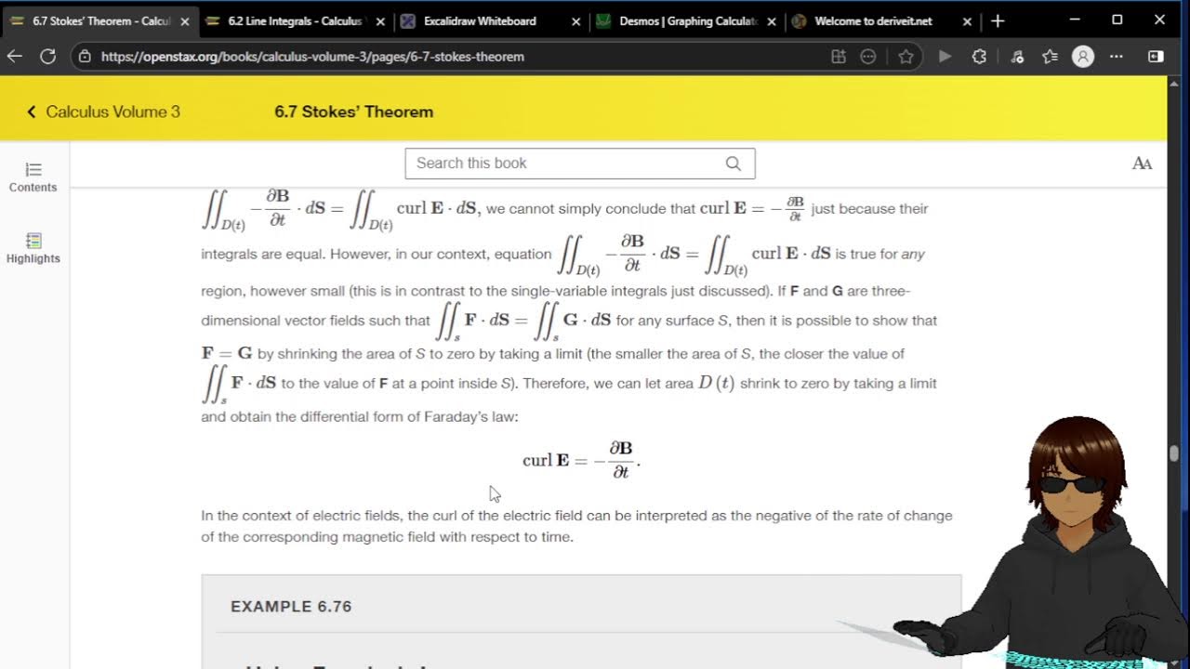Viewport: 1190px width, 669px height.
Task: Open browser Settings and more menu
Action: (1117, 57)
